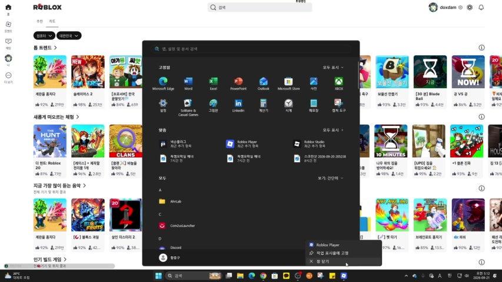The height and width of the screenshot is (282, 502).
Task: Choose 창 닫기 in the jump list
Action: [x=343, y=261]
